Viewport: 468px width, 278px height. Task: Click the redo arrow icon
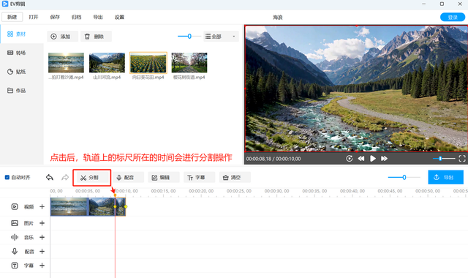pos(65,177)
